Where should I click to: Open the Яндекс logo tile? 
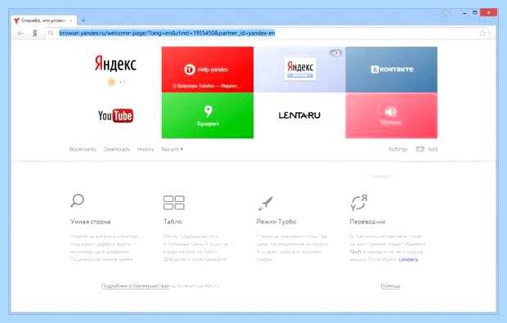[115, 70]
